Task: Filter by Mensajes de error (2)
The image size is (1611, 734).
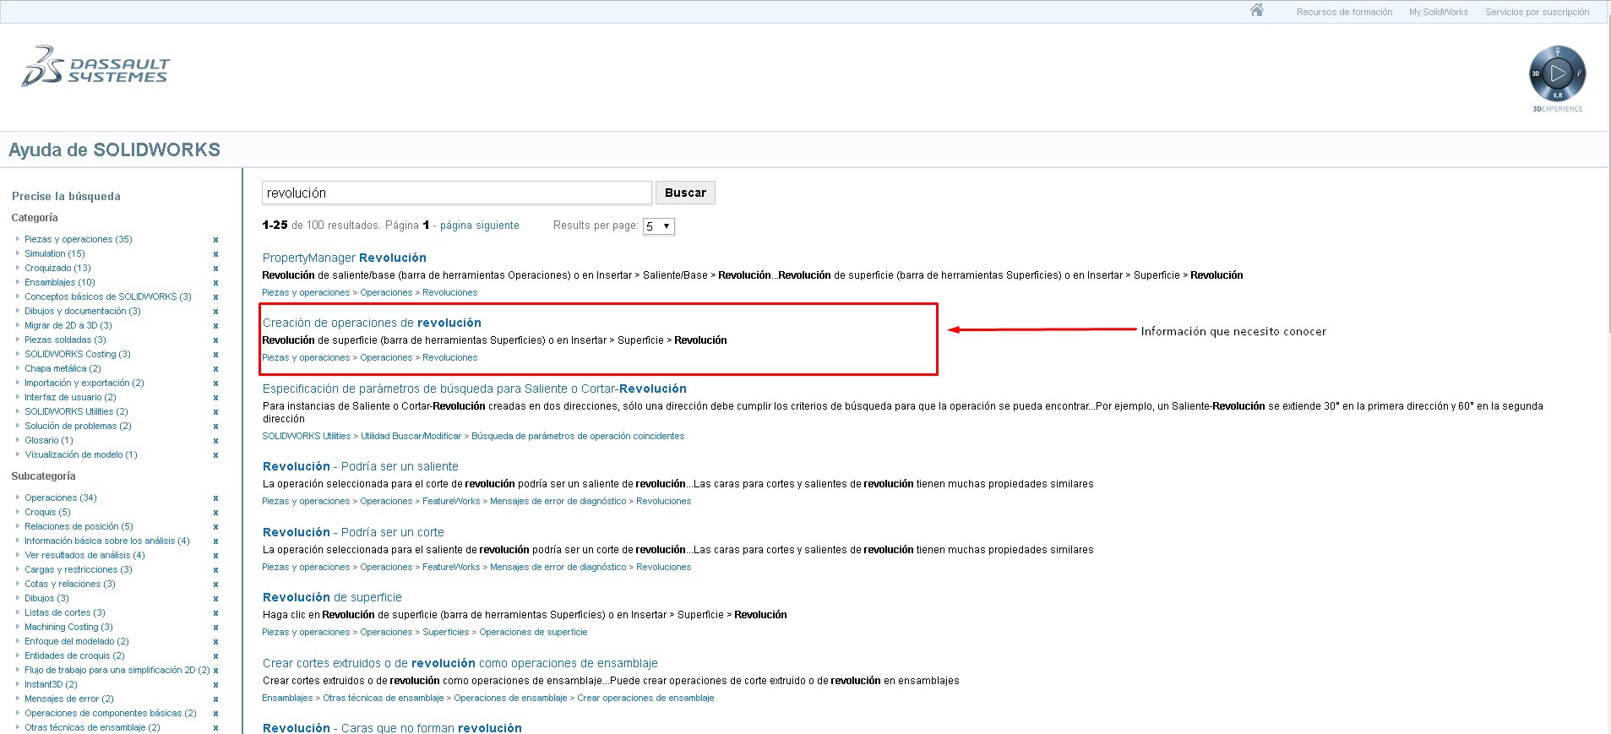Action: tap(69, 699)
